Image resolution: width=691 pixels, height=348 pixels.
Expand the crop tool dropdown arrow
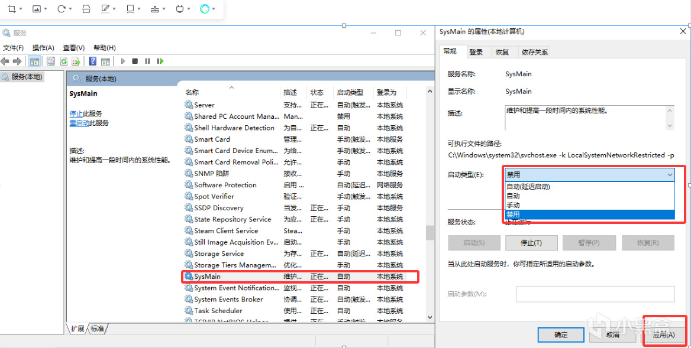(x=21, y=9)
